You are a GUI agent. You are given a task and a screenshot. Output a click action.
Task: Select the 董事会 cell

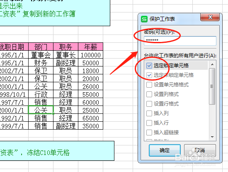(41, 55)
